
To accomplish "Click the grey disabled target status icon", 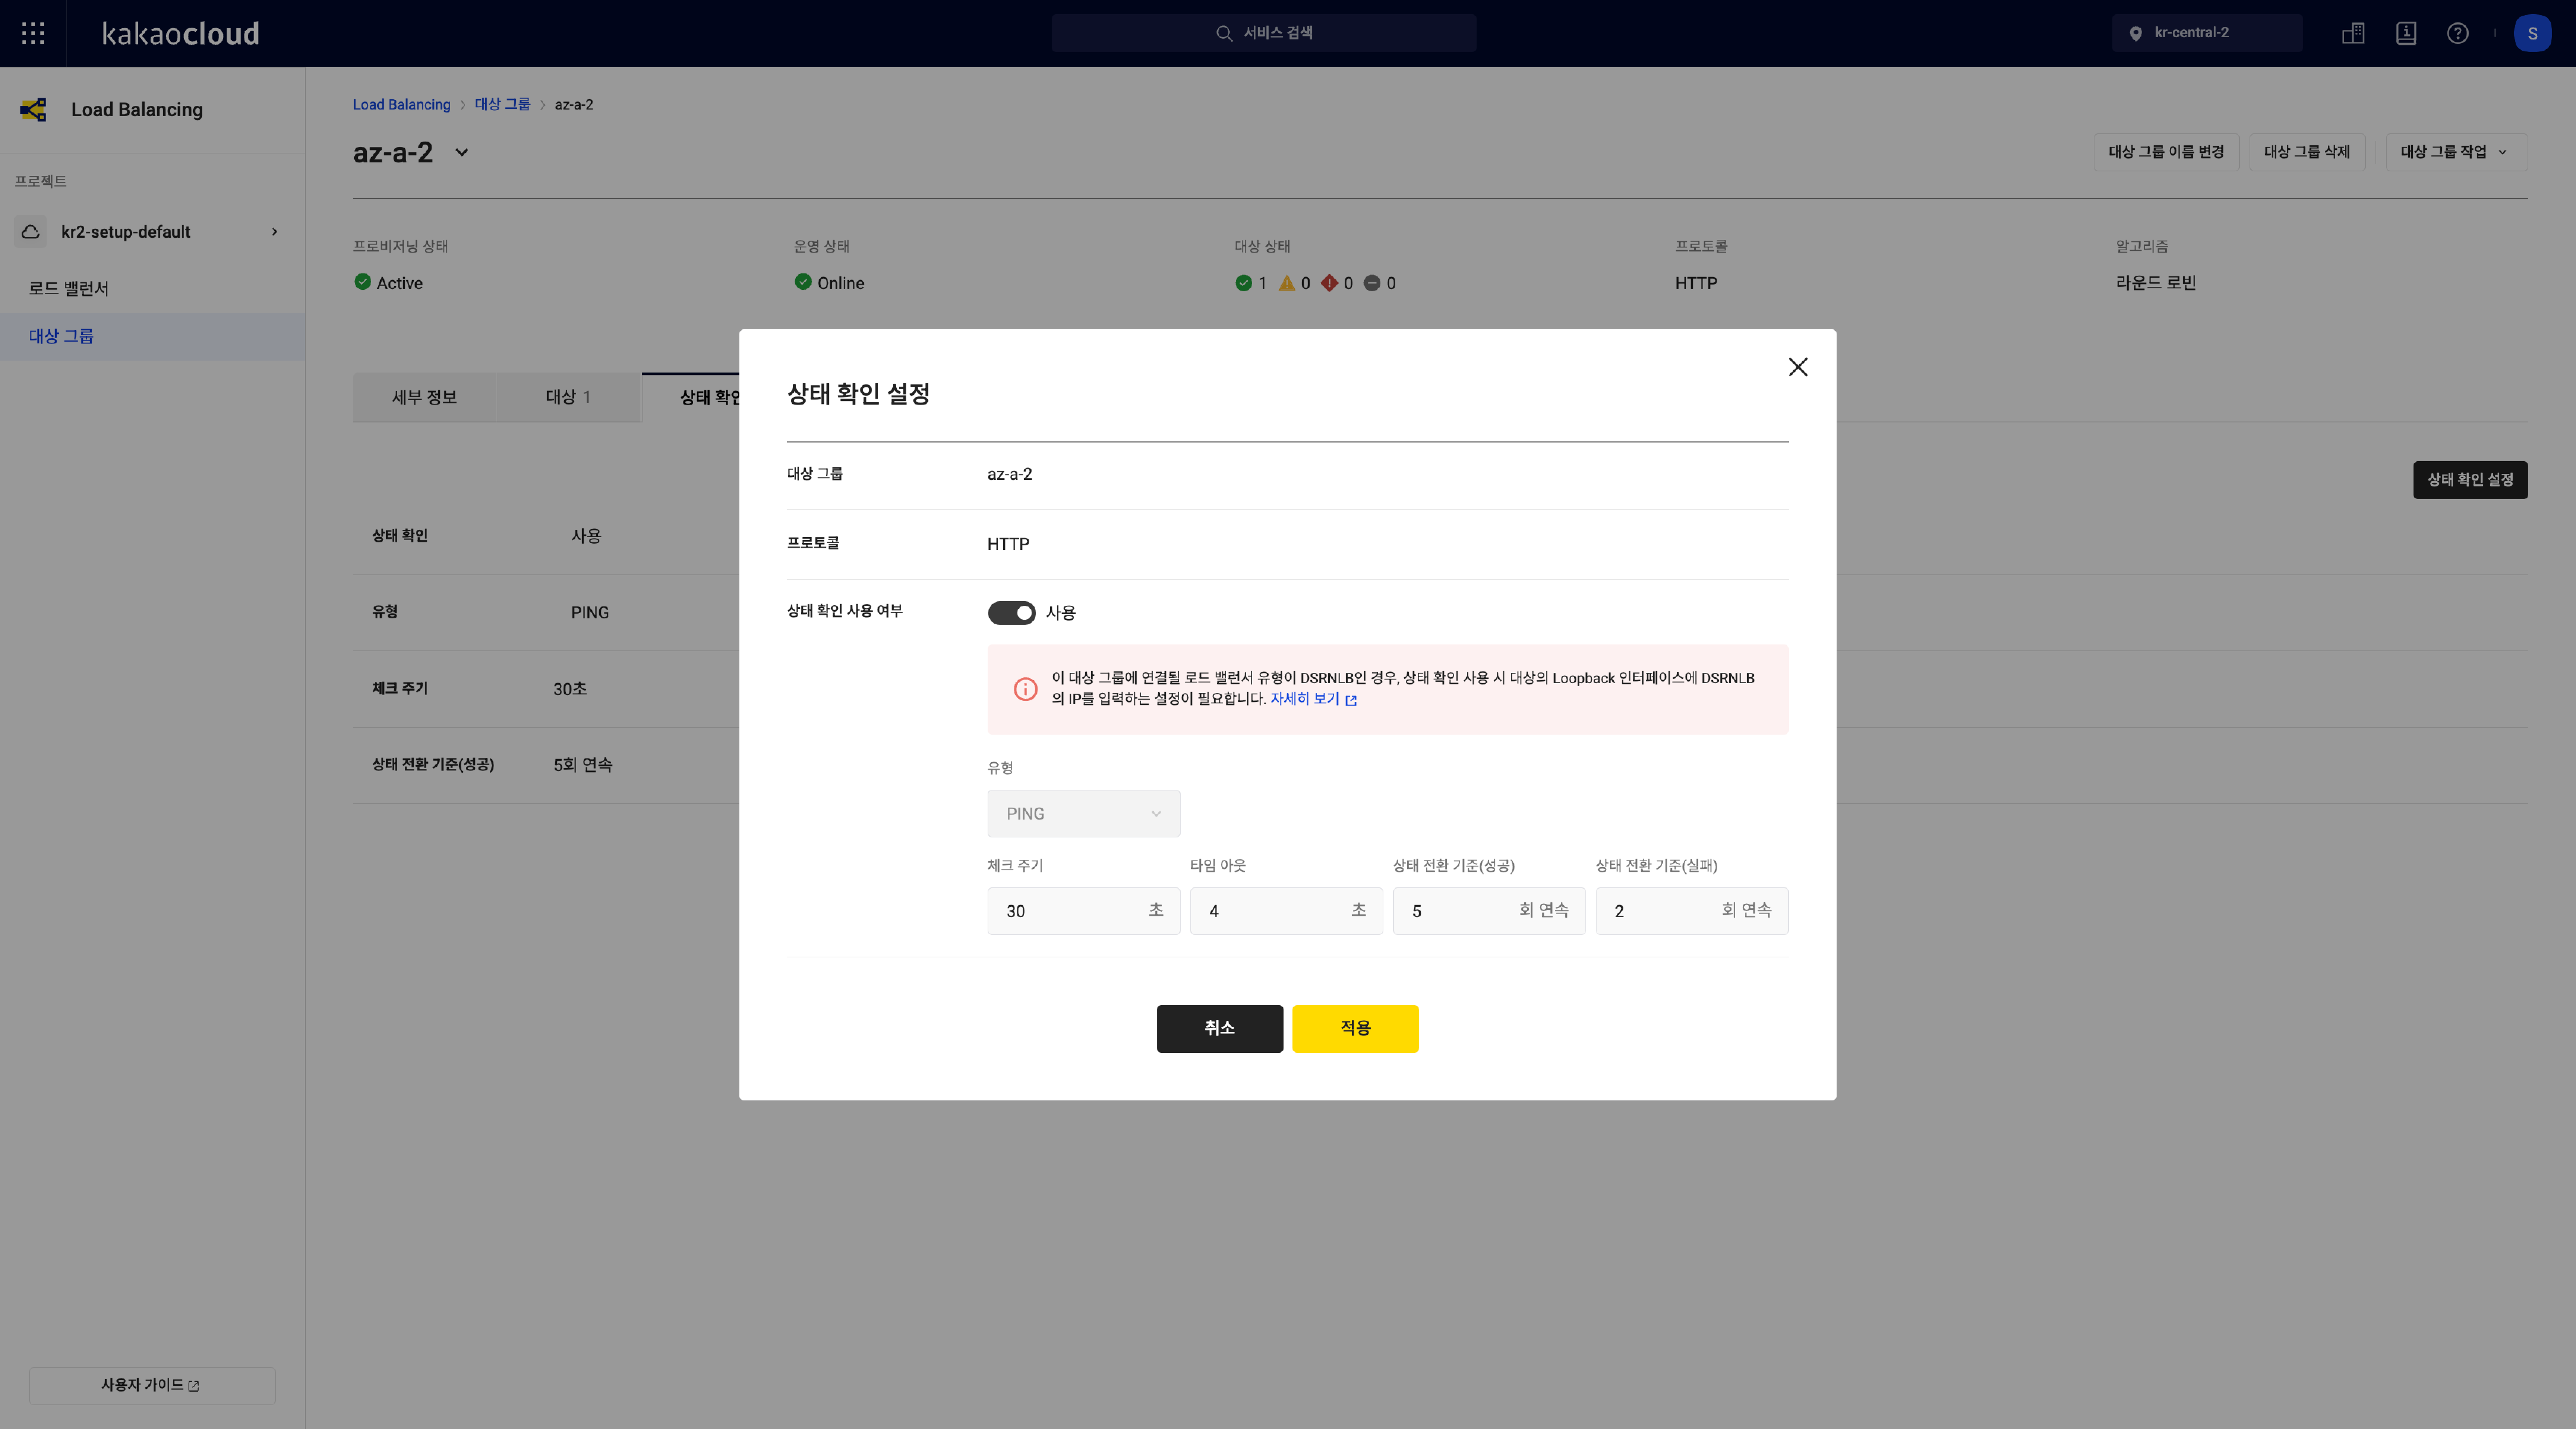I will 1372,283.
